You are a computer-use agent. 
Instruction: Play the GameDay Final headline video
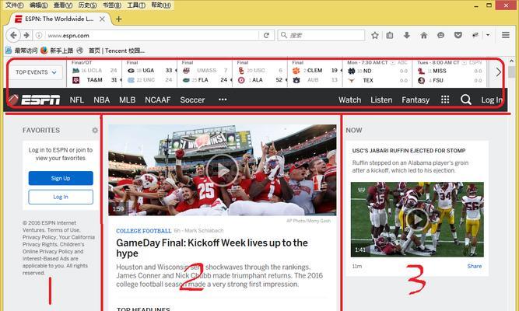coord(222,170)
